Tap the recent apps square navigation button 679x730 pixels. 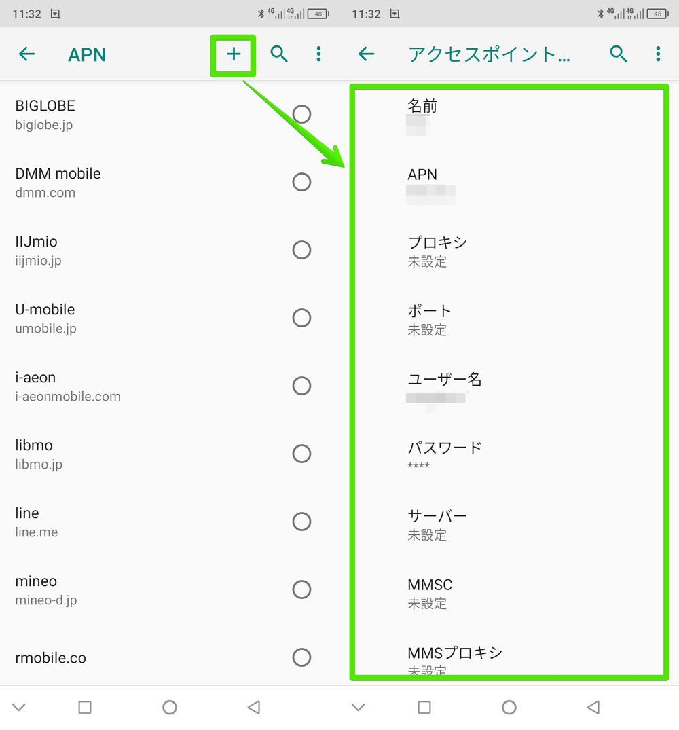84,707
